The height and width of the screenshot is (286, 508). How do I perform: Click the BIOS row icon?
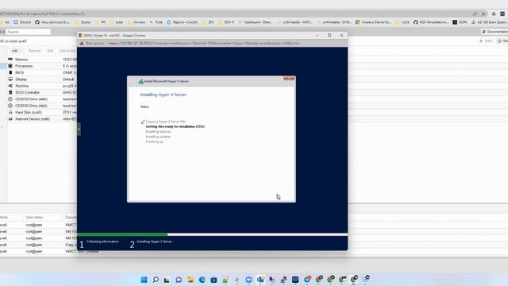(x=10, y=72)
